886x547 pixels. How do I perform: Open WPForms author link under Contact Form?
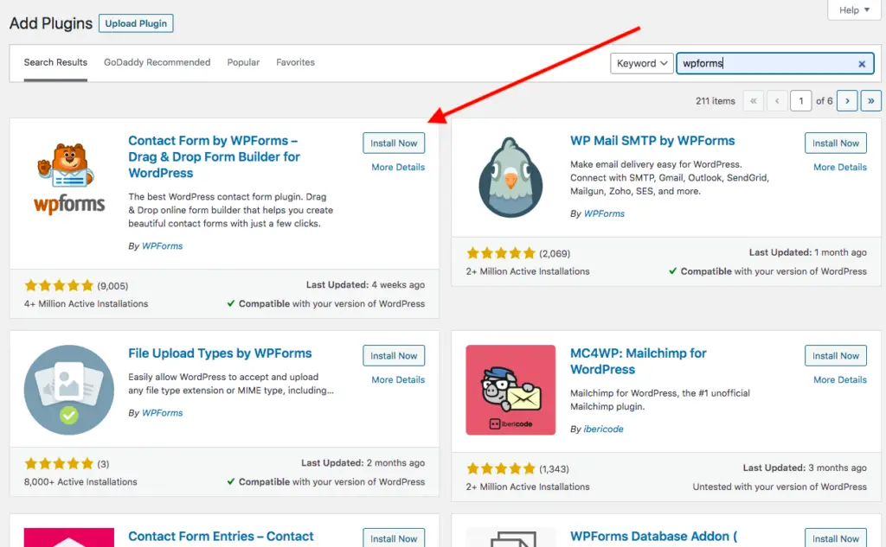(x=162, y=246)
